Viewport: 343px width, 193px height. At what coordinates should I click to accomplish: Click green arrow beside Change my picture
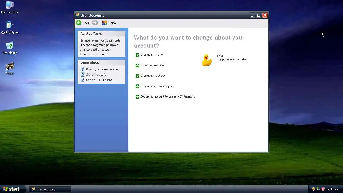click(x=137, y=76)
